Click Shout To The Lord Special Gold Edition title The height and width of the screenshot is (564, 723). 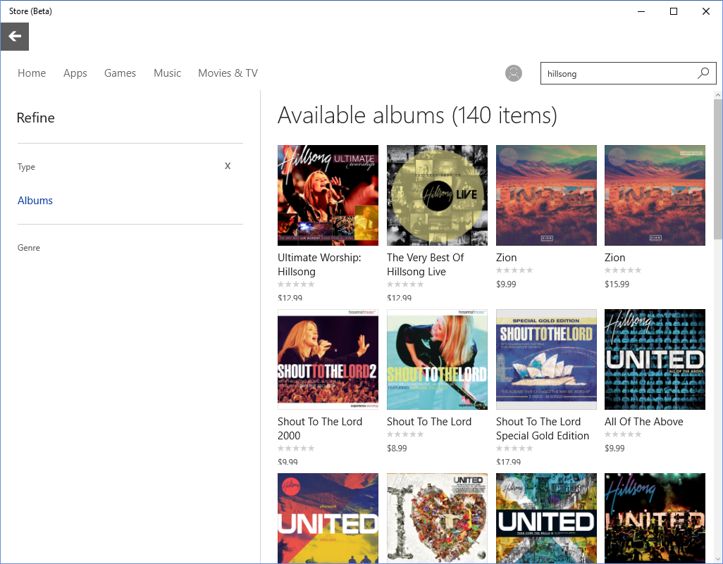543,428
